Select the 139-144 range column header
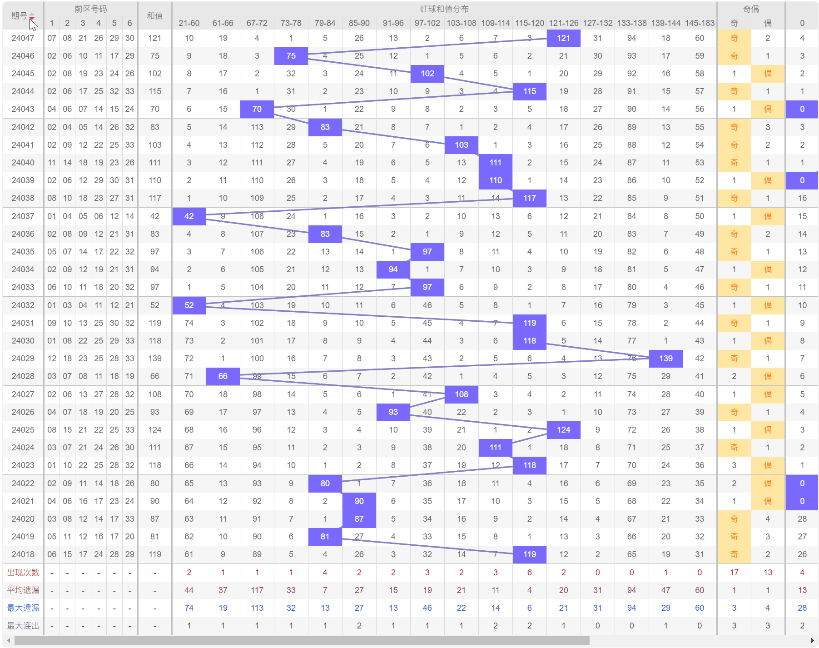This screenshot has height=648, width=819. click(x=666, y=23)
